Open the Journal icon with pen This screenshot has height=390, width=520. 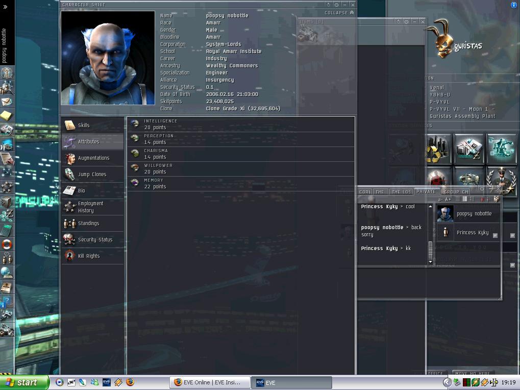point(7,158)
